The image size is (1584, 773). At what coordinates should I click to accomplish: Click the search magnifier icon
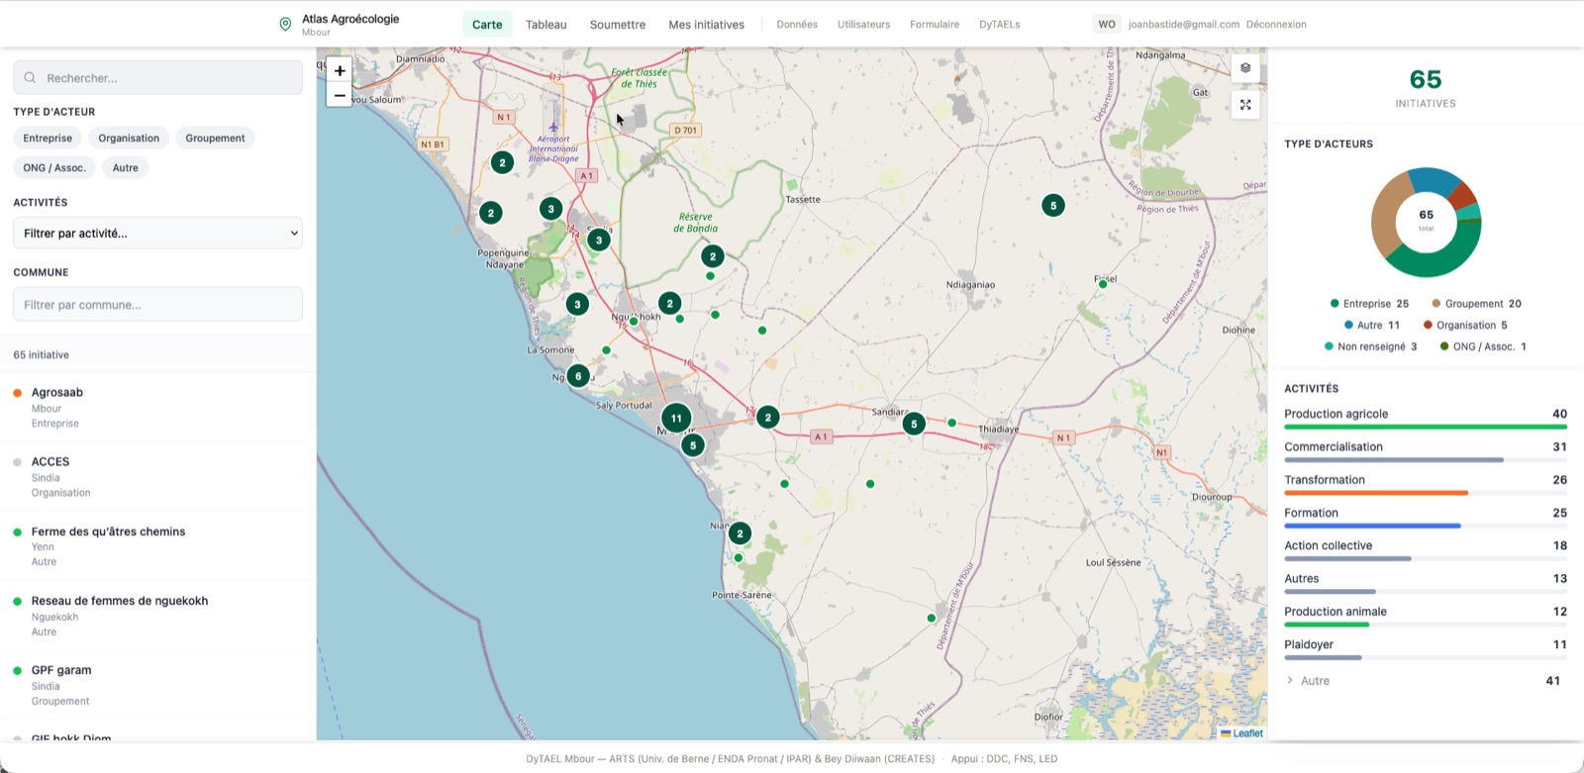30,77
